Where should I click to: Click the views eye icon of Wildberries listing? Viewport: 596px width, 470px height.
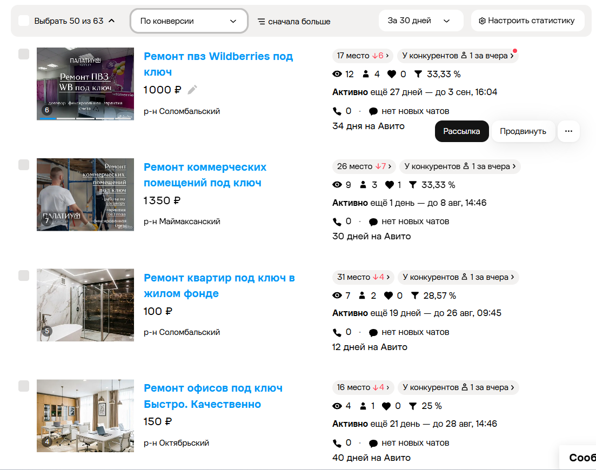(x=337, y=74)
